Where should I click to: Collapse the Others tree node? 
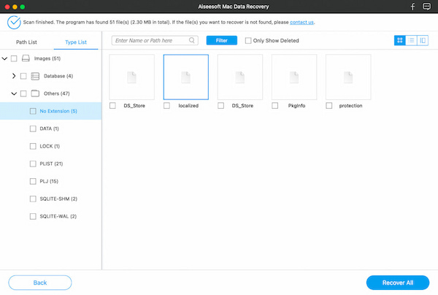point(14,93)
